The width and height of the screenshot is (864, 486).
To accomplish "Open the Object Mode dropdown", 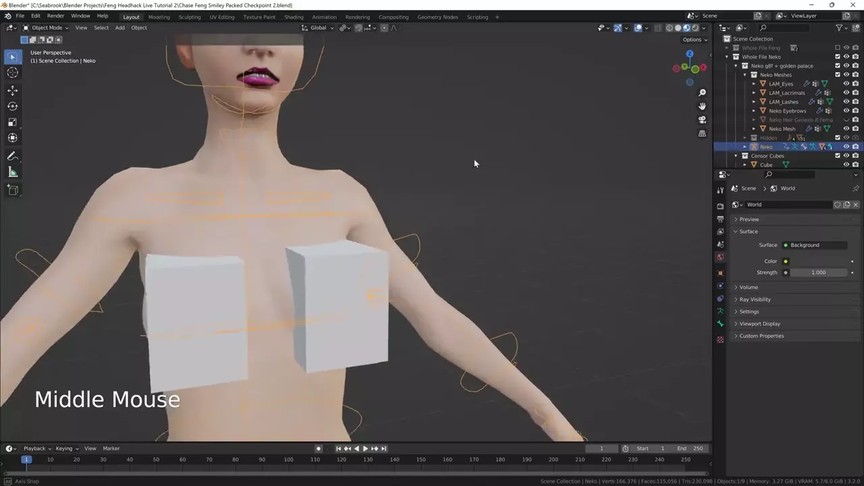I will tap(46, 28).
